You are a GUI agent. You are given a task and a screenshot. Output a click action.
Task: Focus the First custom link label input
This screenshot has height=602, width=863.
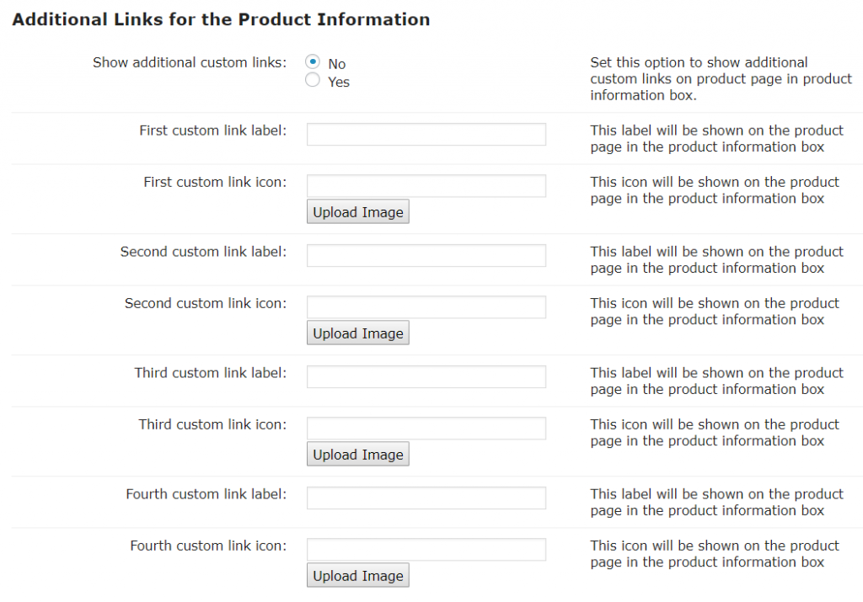tap(426, 134)
